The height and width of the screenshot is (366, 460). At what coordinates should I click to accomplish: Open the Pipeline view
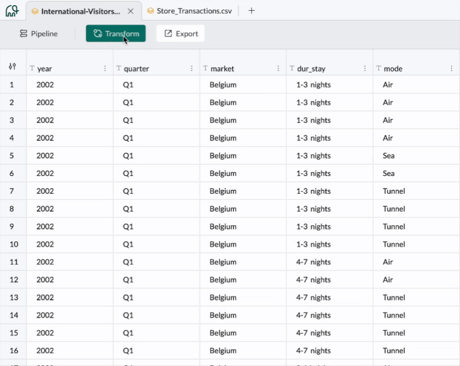[39, 34]
